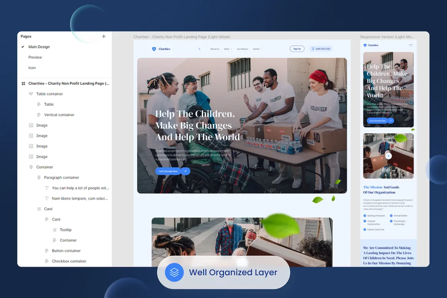Select the Responsive Version frame title
Image resolution: width=447 pixels, height=298 pixels.
[387, 37]
